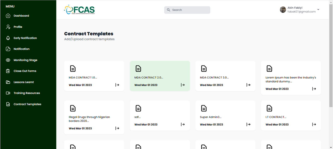Click into the Search input field
This screenshot has width=333, height=149.
[190, 10]
